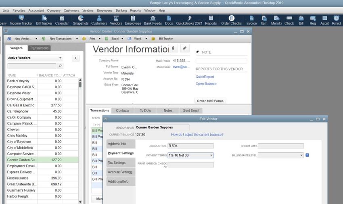Click the vendor search magnifier icon
Screen dimensions: 343x204
60,66
